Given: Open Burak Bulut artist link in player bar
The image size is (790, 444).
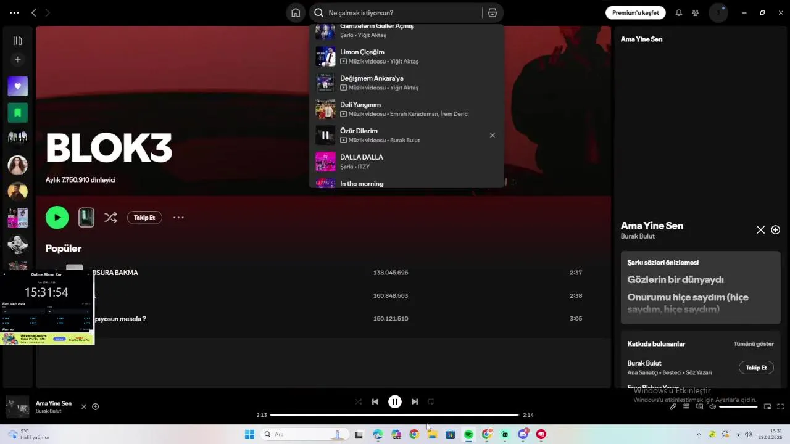Looking at the screenshot, I should coord(48,411).
